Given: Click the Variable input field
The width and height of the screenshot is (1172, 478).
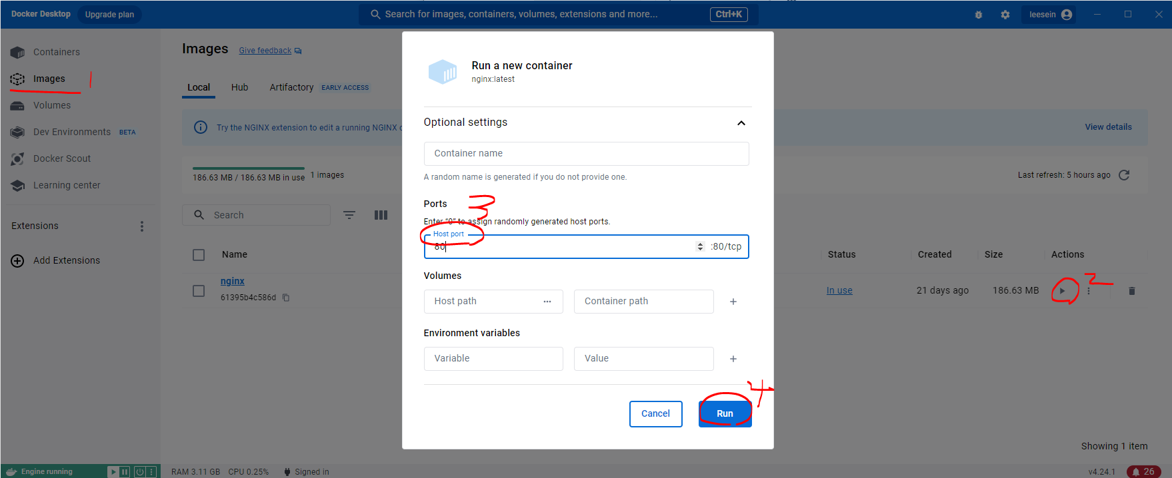Looking at the screenshot, I should tap(493, 359).
